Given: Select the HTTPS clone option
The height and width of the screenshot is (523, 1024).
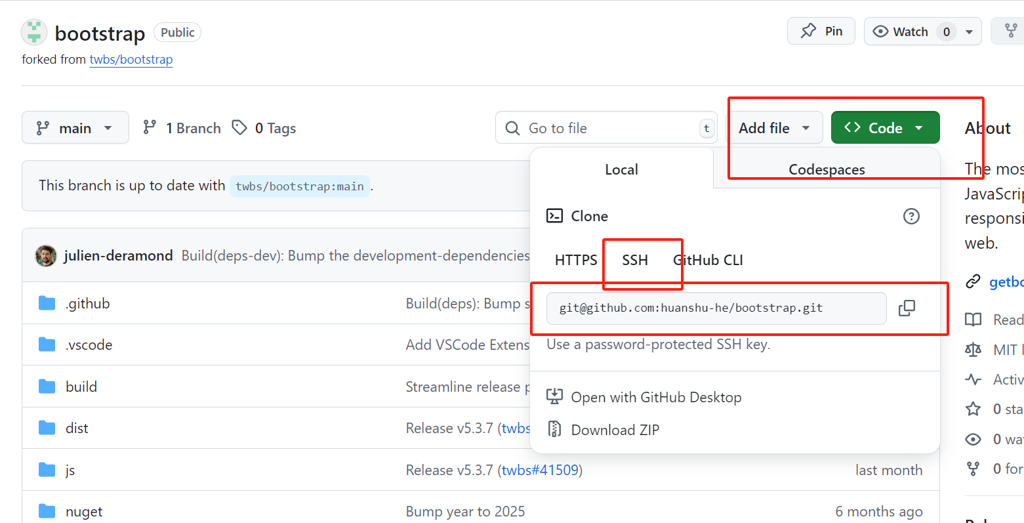Looking at the screenshot, I should pos(576,260).
